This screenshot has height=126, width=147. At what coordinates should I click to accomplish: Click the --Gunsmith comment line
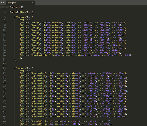[x=26, y=119]
